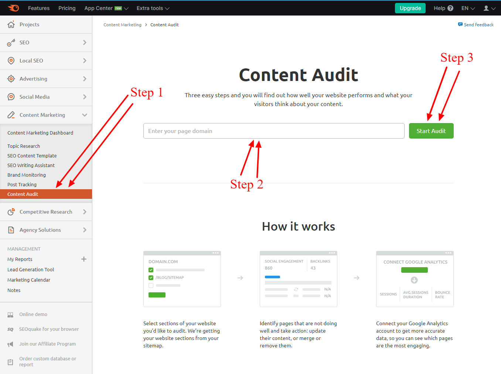
Task: Open My Reports
Action: 20,259
